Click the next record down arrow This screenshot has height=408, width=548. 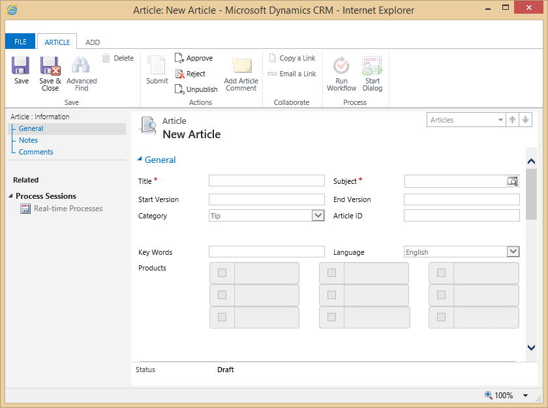pyautogui.click(x=525, y=120)
